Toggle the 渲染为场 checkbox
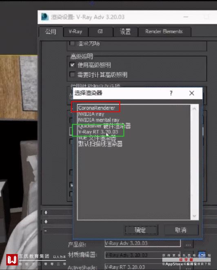 [72, 43]
